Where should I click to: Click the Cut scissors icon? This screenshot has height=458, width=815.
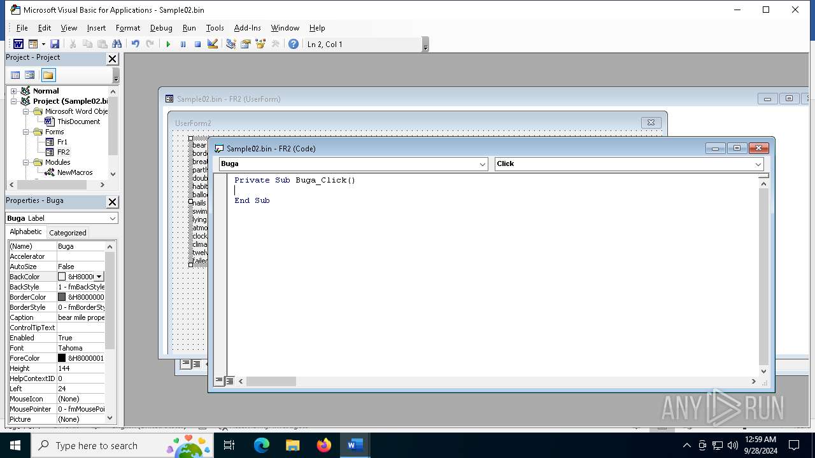coord(73,44)
